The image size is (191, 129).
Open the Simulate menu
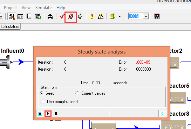[x=43, y=8]
